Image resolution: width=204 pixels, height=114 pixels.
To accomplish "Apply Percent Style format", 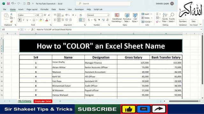I will (95, 20).
